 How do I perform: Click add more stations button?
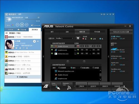pos(22,77)
